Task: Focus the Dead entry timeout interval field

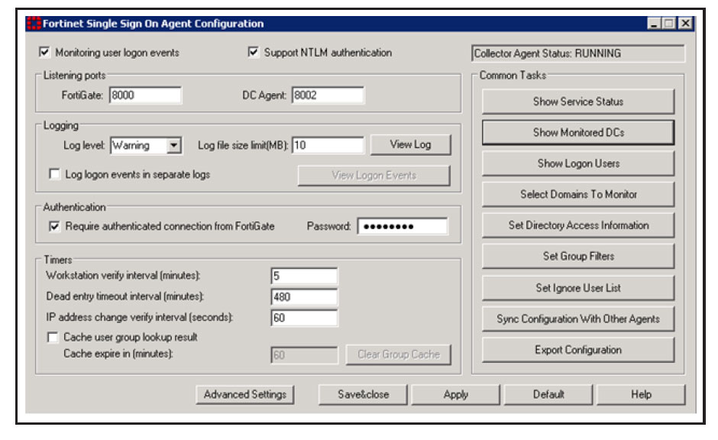Action: pyautogui.click(x=304, y=296)
